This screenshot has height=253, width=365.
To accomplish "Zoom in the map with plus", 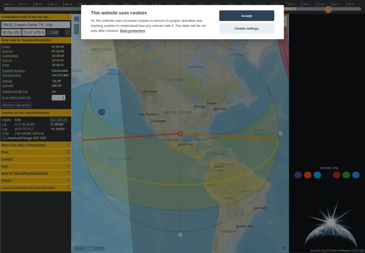I will (76, 26).
